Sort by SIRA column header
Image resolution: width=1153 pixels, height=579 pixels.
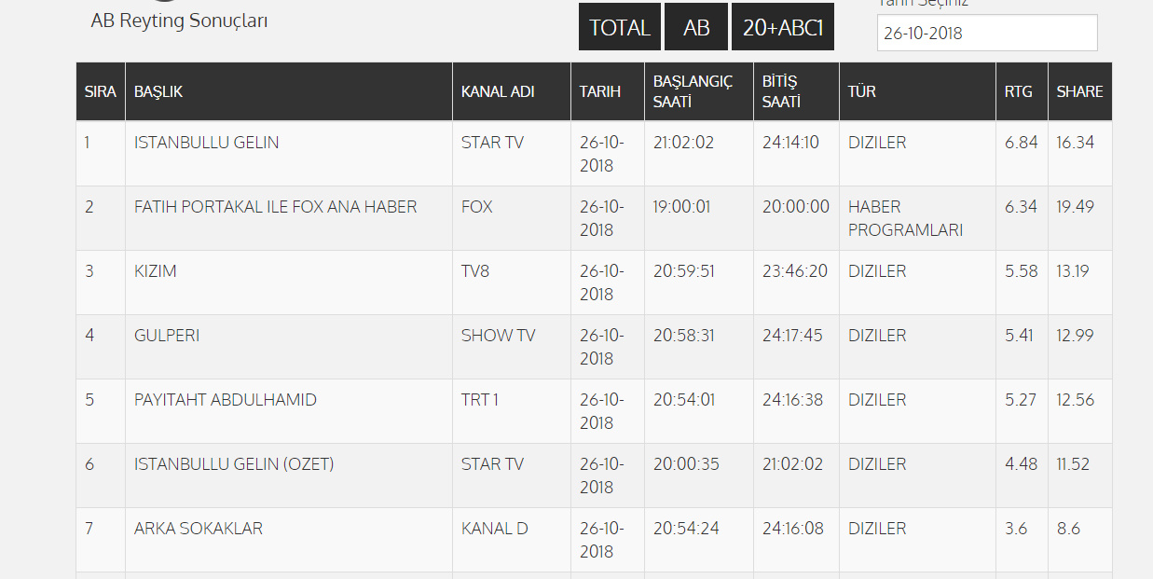101,91
